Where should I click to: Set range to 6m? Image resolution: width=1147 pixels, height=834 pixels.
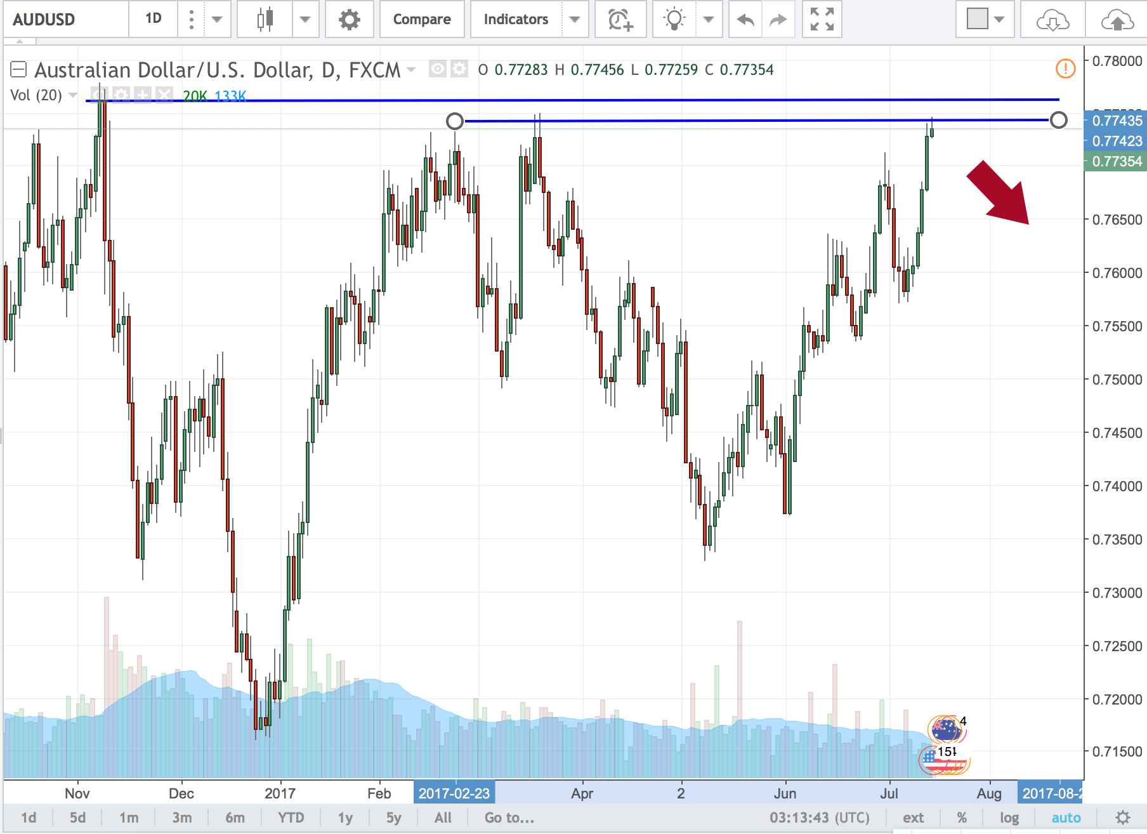235,817
